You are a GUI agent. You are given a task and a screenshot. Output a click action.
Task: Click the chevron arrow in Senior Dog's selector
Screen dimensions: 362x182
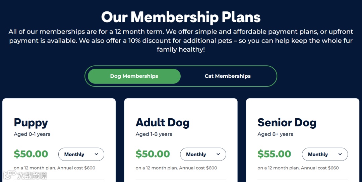tap(340, 154)
